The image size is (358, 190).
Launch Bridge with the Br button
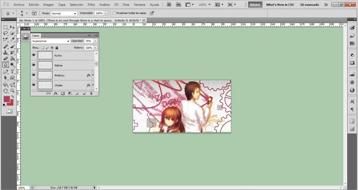[169, 5]
